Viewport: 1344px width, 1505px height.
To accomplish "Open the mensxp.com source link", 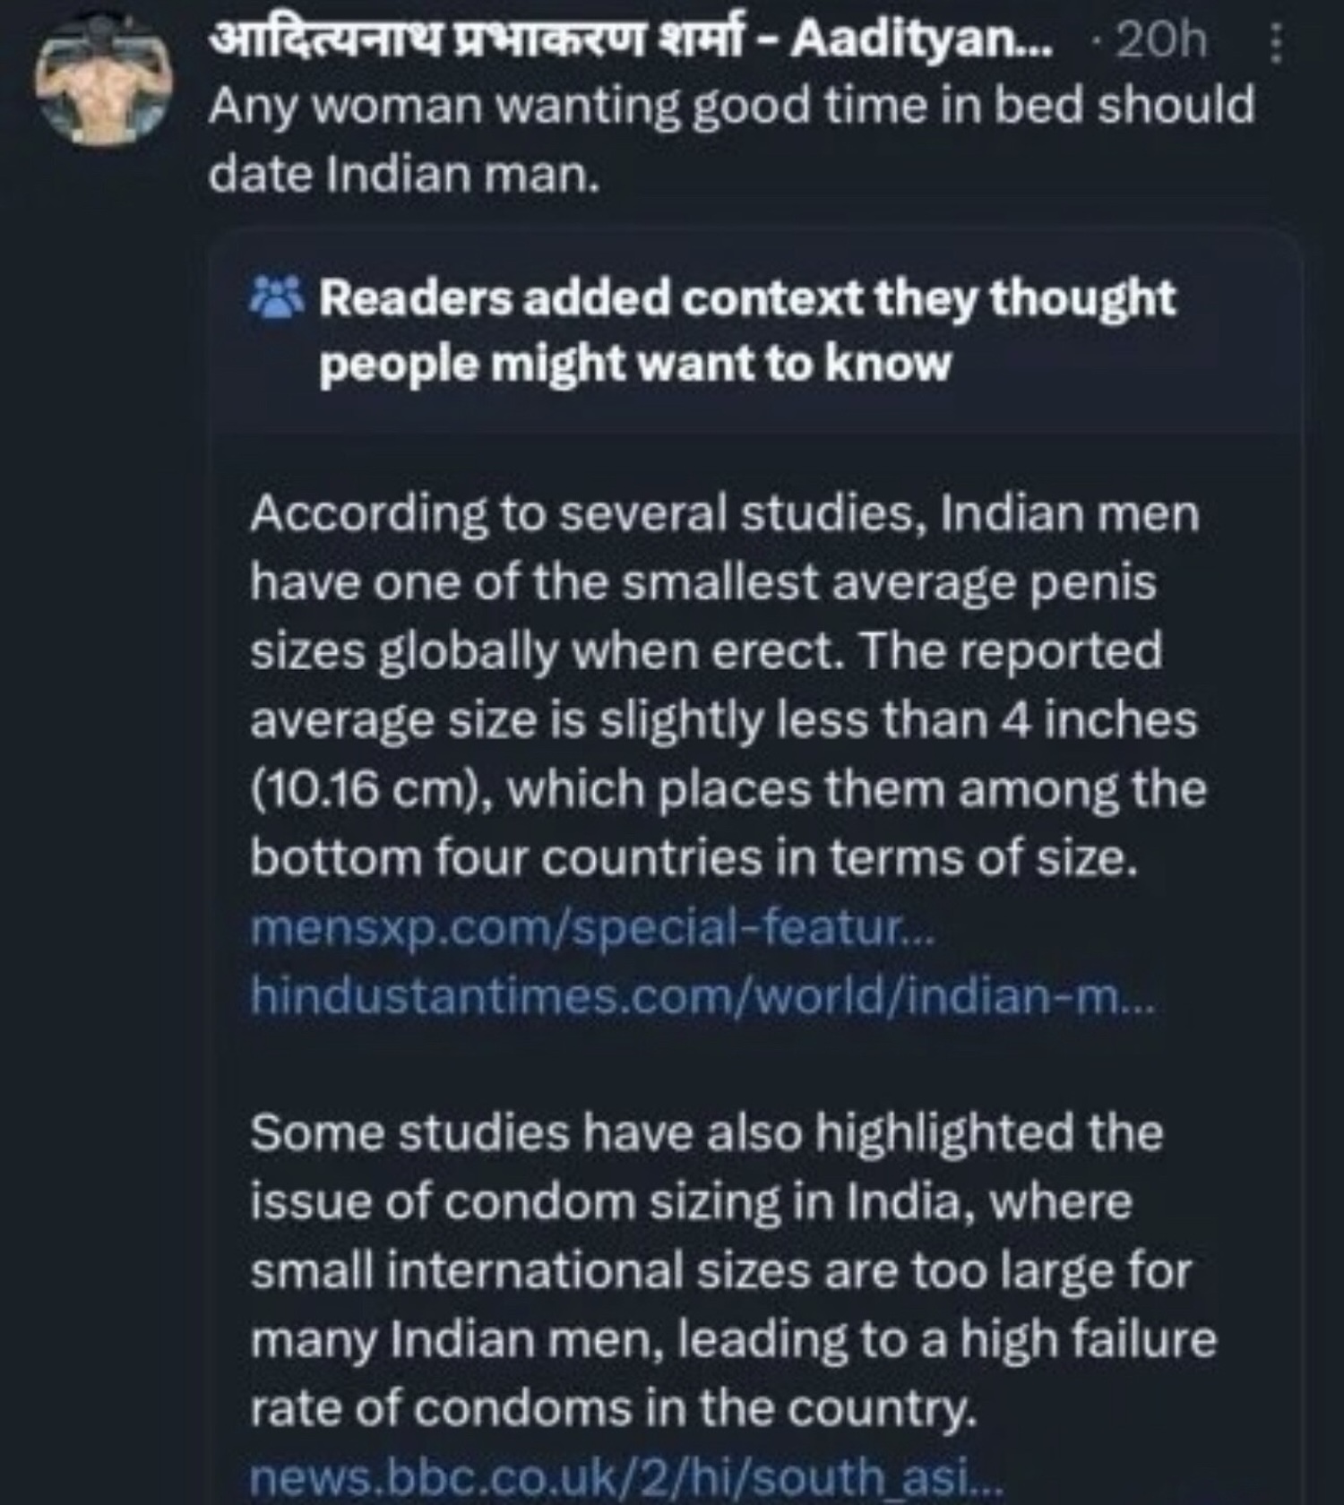I will coord(592,927).
